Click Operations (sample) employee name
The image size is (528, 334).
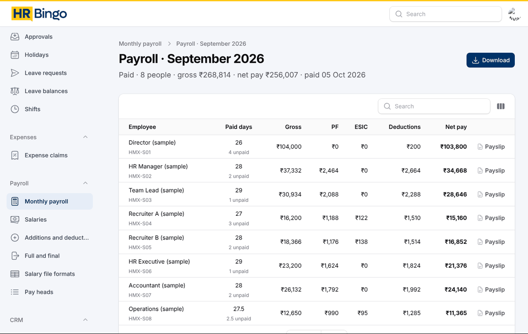pyautogui.click(x=157, y=309)
